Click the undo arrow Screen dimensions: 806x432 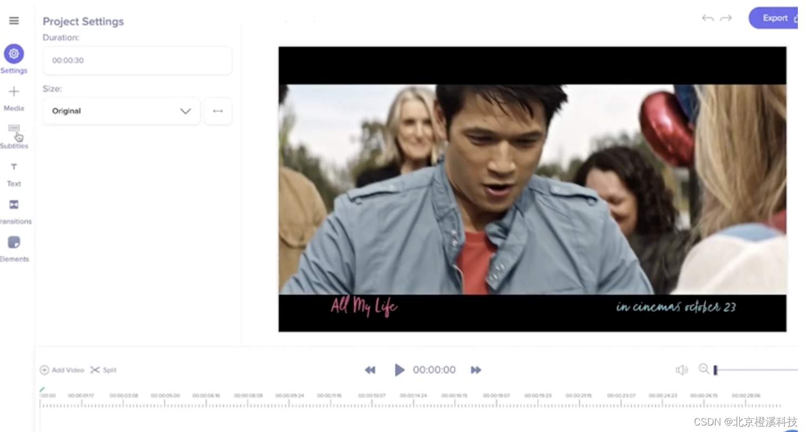tap(707, 18)
